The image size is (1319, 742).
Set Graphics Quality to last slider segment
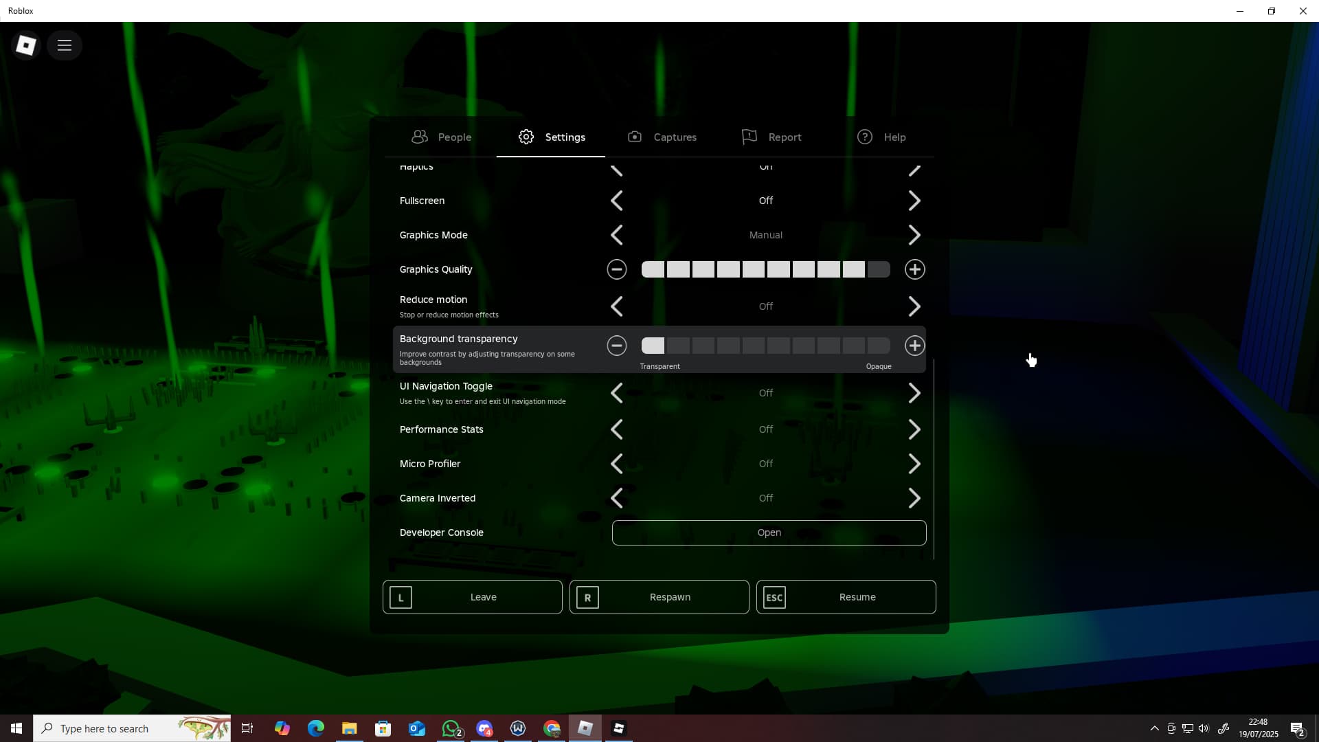(879, 269)
